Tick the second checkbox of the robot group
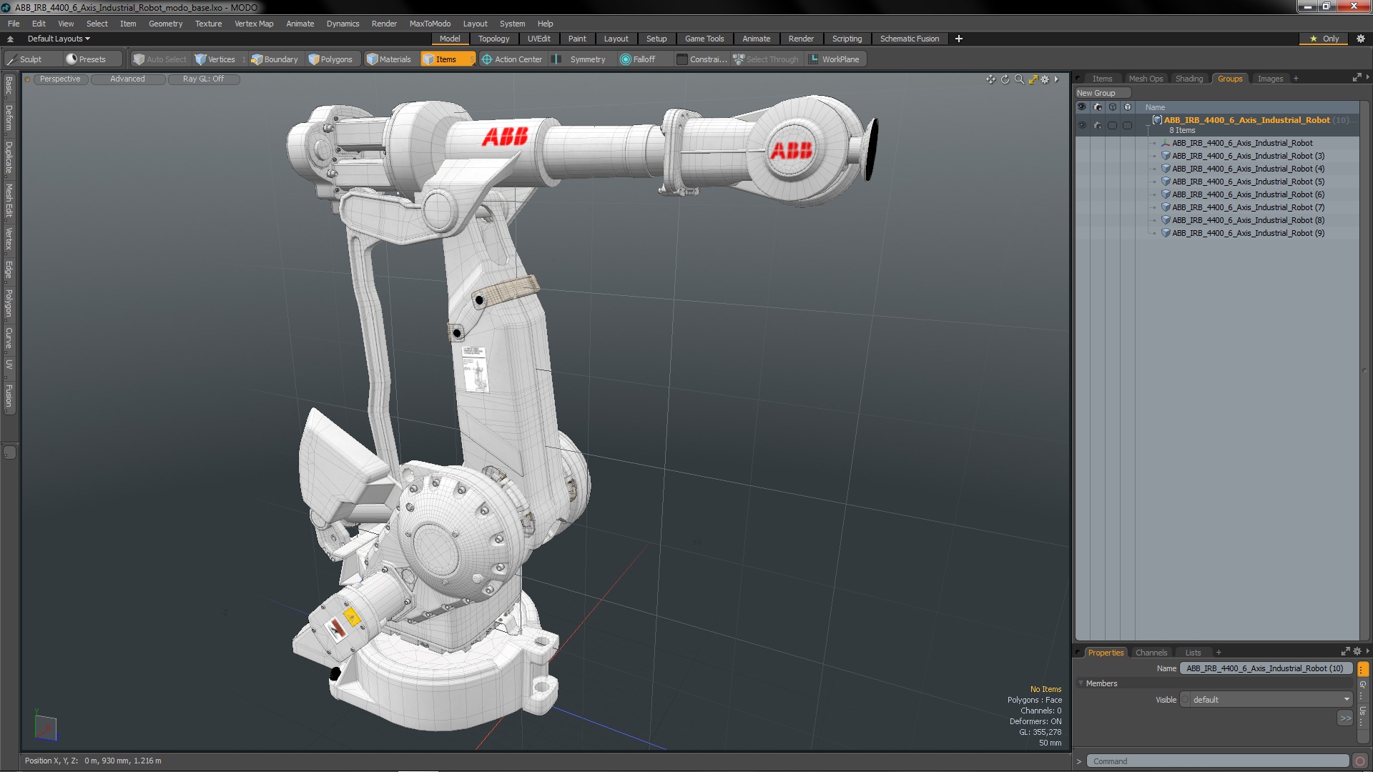Viewport: 1373px width, 772px height. pyautogui.click(x=1128, y=125)
